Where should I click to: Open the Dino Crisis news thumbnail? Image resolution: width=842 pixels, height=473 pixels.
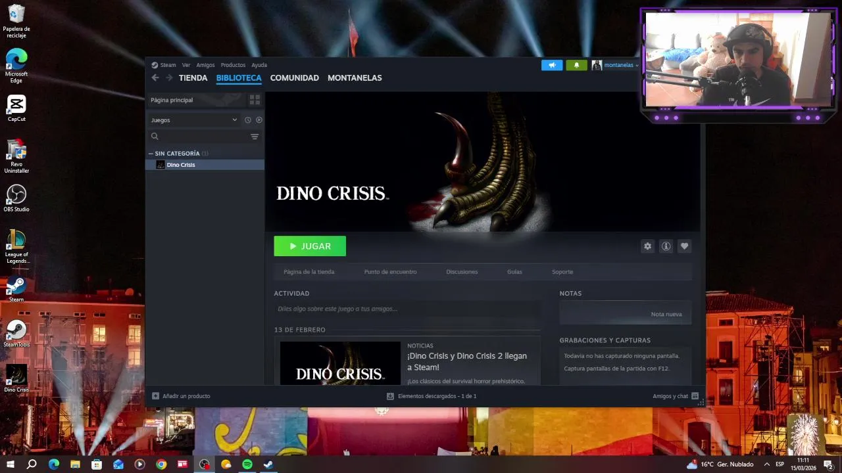(340, 363)
